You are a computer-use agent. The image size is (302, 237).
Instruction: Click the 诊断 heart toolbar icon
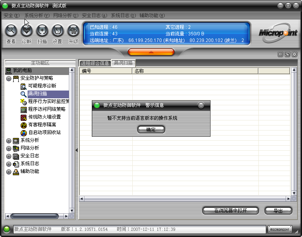[x=26, y=31]
